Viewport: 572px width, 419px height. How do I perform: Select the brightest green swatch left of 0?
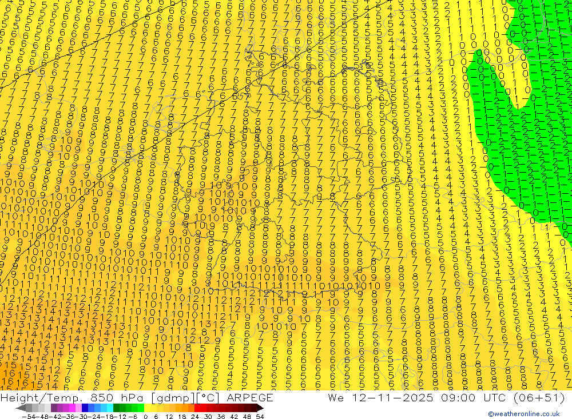click(141, 408)
